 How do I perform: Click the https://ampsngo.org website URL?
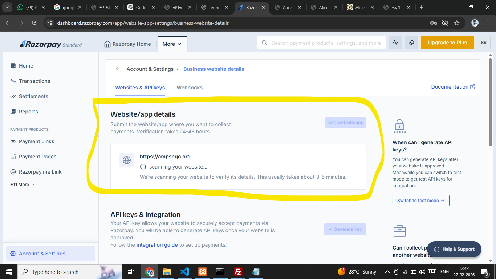165,157
